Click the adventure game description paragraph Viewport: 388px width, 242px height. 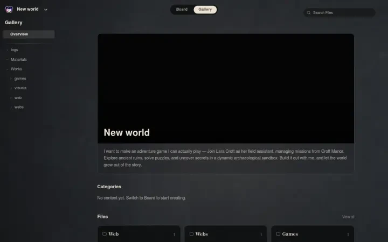click(x=225, y=158)
